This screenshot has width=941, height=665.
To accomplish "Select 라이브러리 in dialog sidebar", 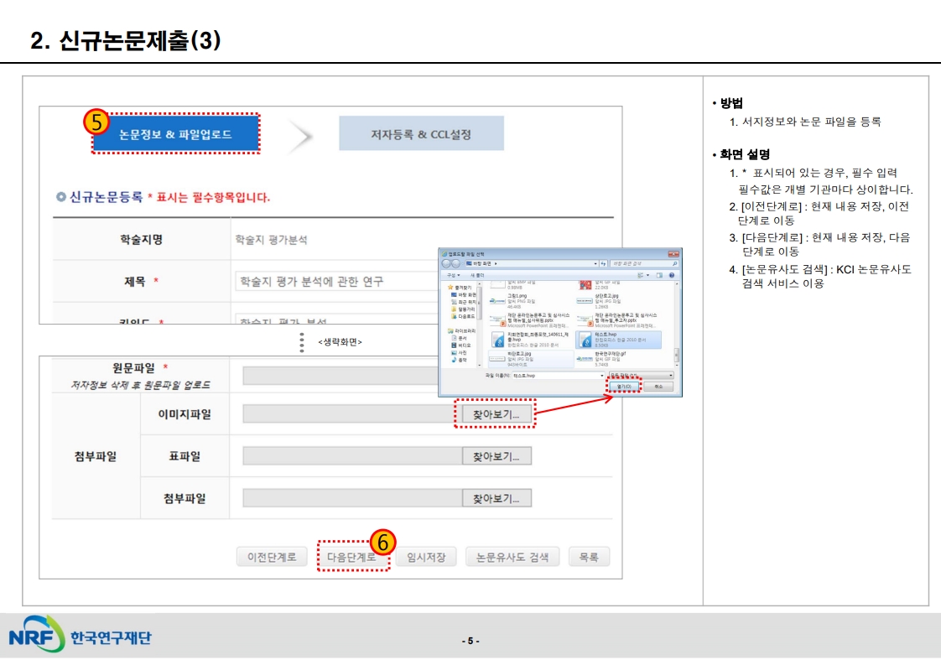I will 461,330.
